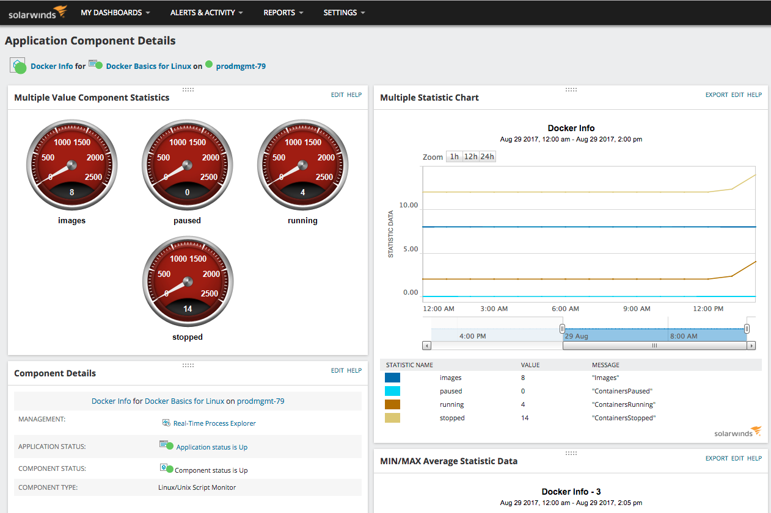
Task: Click Export on the Multiple Statistic Chart
Action: click(717, 95)
